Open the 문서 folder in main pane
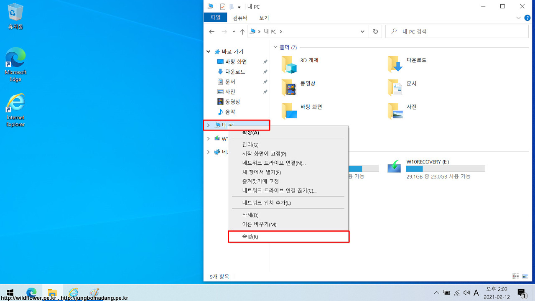This screenshot has width=535, height=301. (402, 87)
